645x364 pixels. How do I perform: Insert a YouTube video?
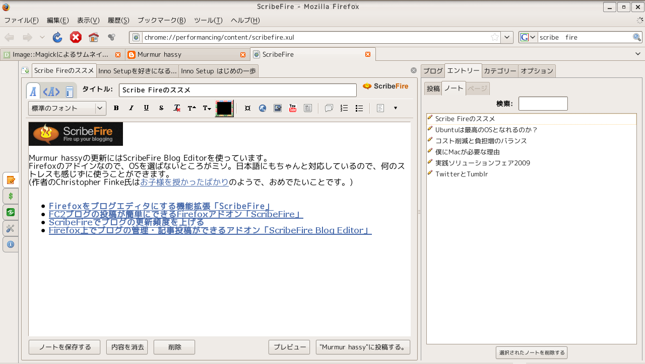[x=293, y=108]
